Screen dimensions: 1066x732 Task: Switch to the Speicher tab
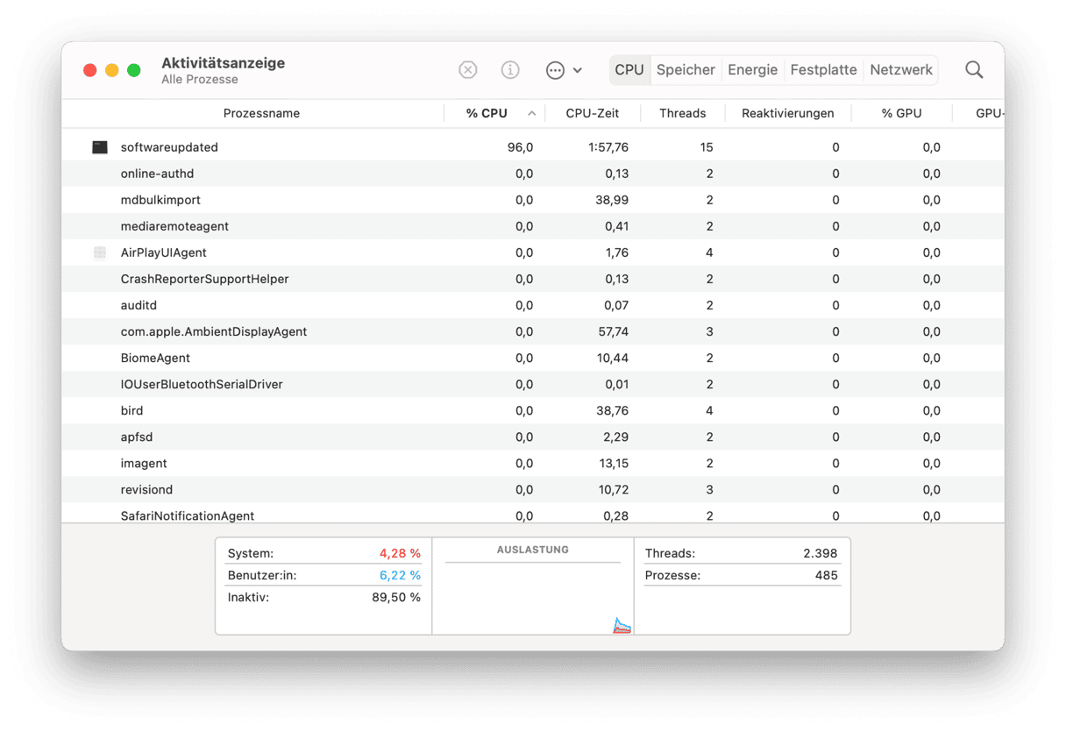(686, 70)
